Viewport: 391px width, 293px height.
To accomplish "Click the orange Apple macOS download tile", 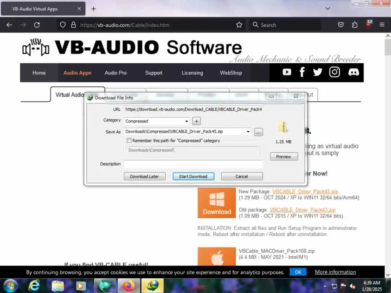I will [x=217, y=256].
